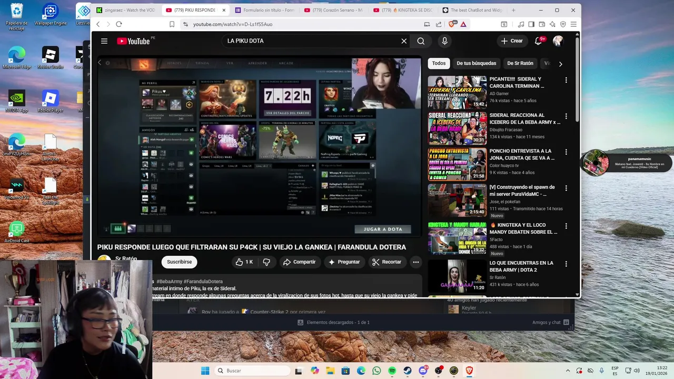
Task: Open the volume speaker tray icon
Action: coord(637,371)
